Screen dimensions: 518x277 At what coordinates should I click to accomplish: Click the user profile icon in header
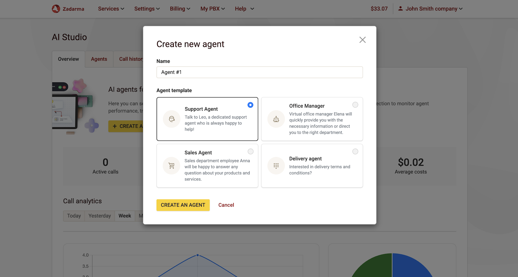click(x=400, y=9)
